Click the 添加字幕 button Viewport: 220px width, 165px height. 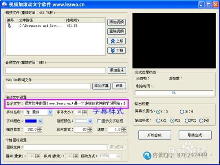pyautogui.click(x=102, y=86)
